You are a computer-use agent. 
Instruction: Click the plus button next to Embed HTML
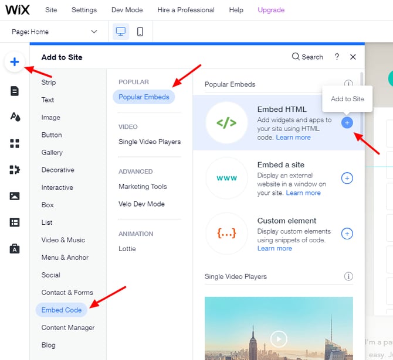[347, 122]
